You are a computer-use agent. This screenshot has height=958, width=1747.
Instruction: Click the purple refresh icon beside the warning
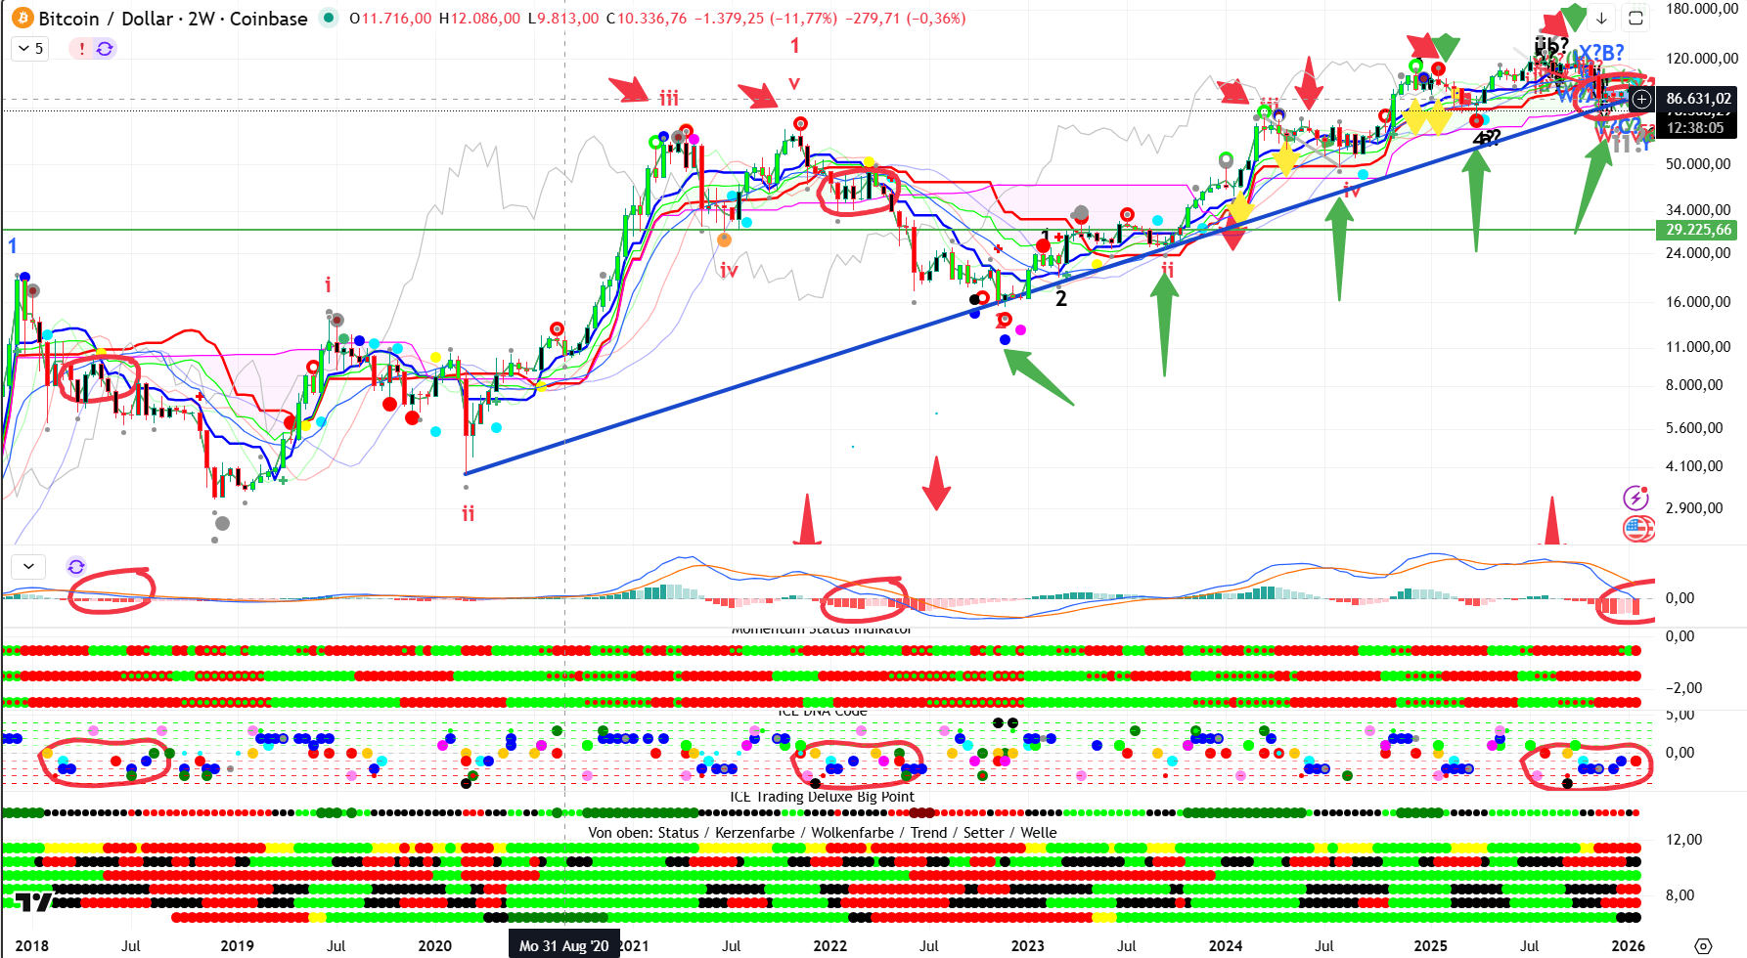105,48
